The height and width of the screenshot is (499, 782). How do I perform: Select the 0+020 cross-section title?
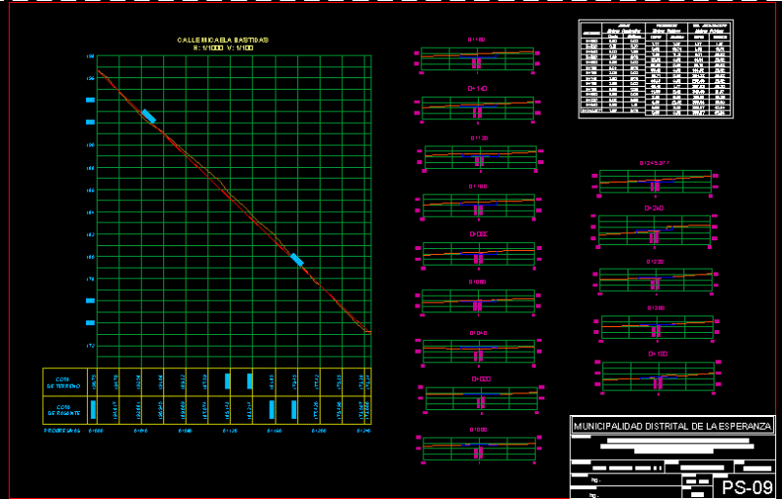pos(481,379)
